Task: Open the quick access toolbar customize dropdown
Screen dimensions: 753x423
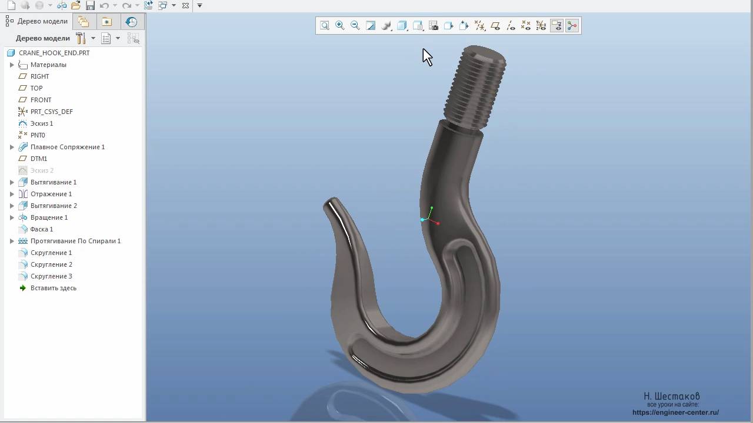Action: 199,5
